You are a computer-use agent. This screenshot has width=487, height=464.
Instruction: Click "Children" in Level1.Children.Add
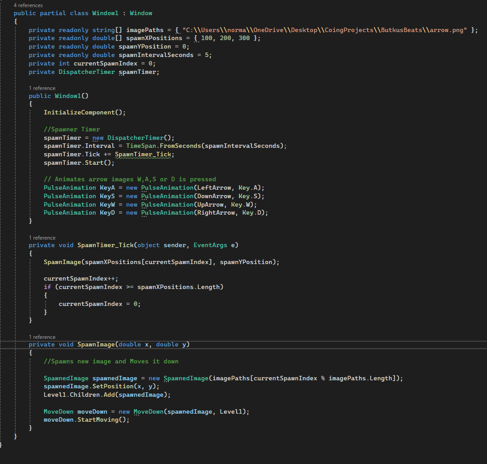tap(85, 395)
